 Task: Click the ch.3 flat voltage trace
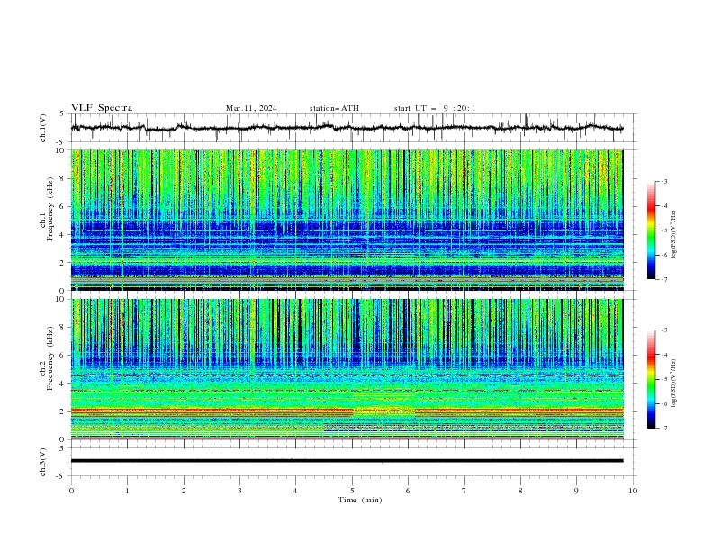tap(347, 461)
